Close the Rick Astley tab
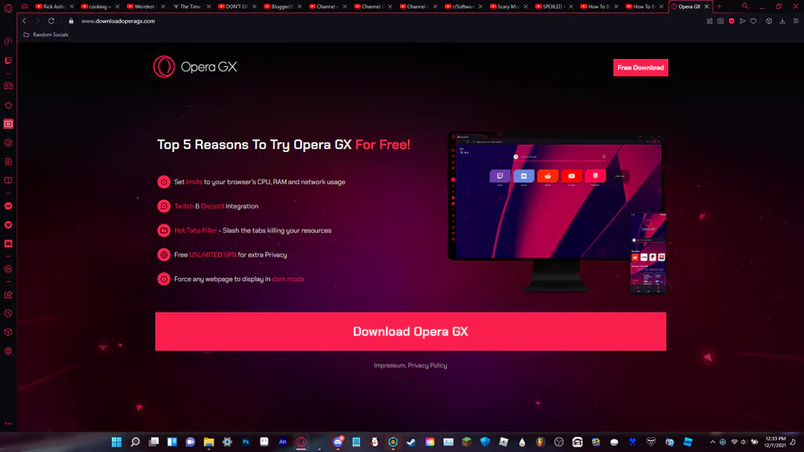Screen dimensions: 804x452 pos(71,6)
